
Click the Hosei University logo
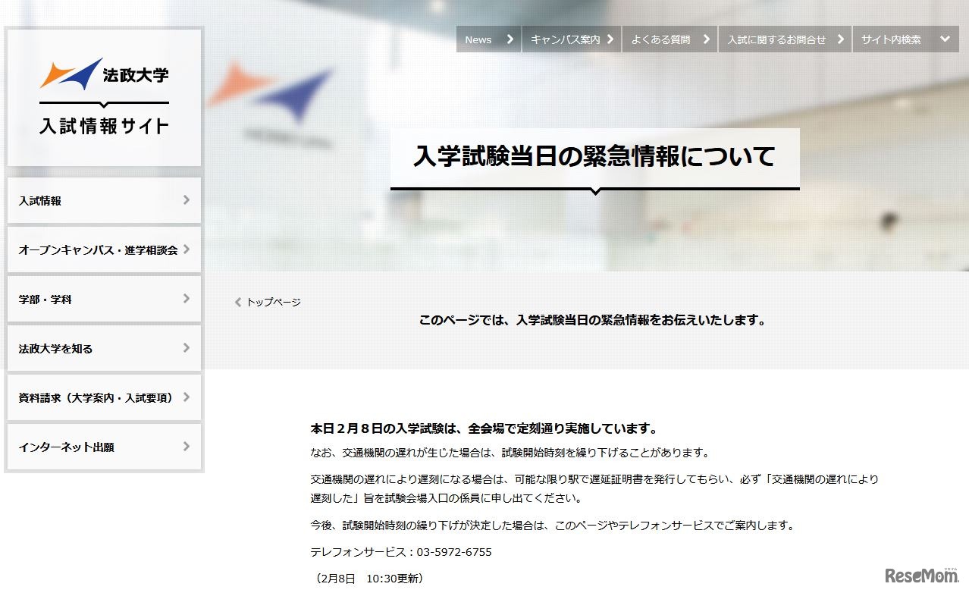[104, 74]
